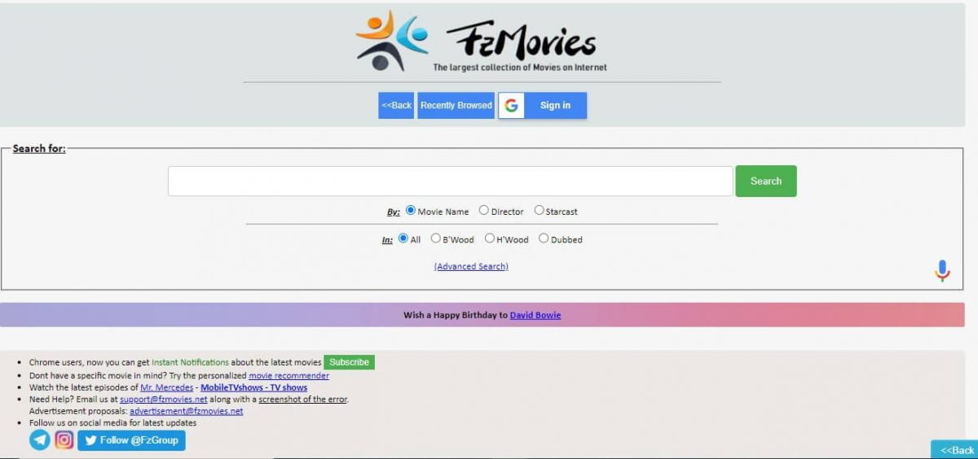Select the H'Wood radio option

pos(490,238)
